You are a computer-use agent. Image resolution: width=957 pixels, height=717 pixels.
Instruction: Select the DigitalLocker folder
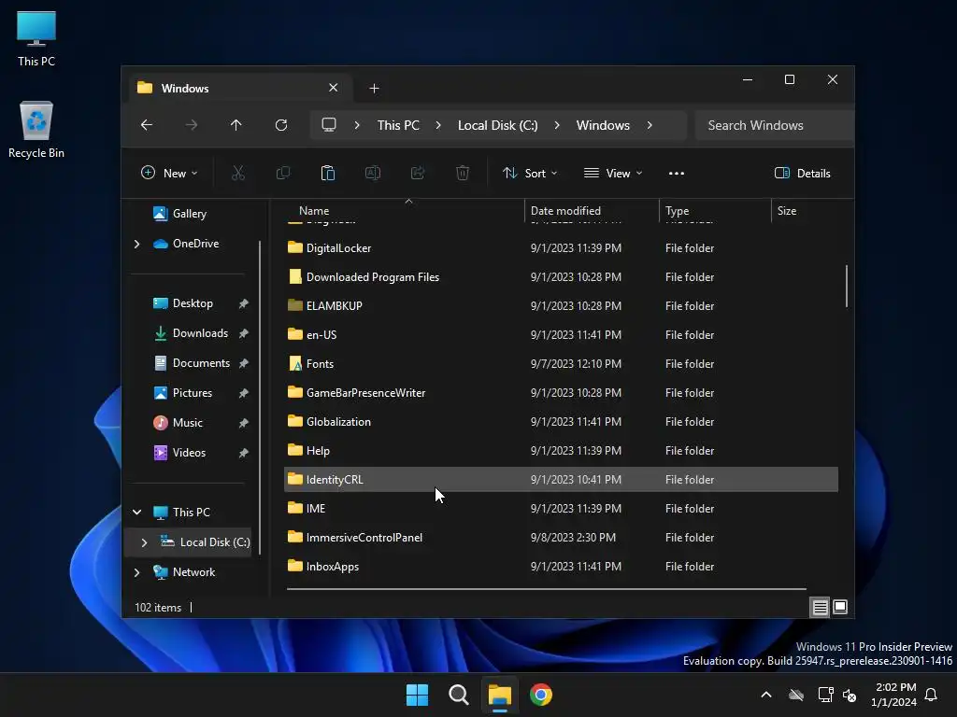pos(561,247)
